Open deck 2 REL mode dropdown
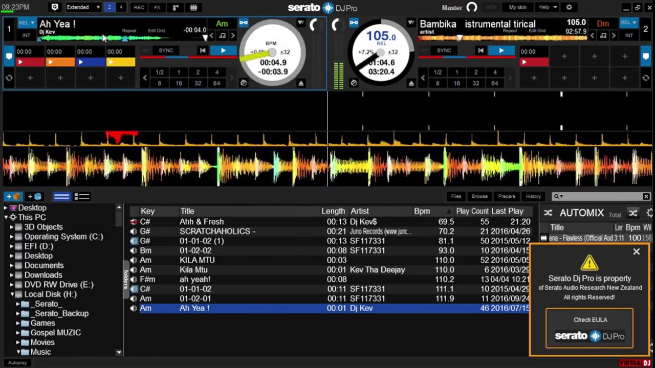Image resolution: width=655 pixels, height=368 pixels. (628, 23)
